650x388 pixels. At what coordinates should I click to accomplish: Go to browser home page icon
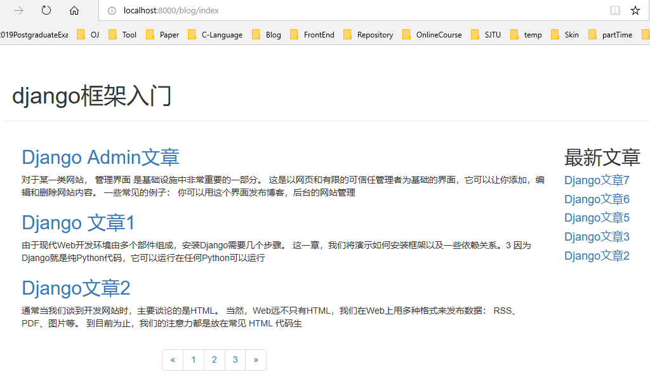pos(74,10)
